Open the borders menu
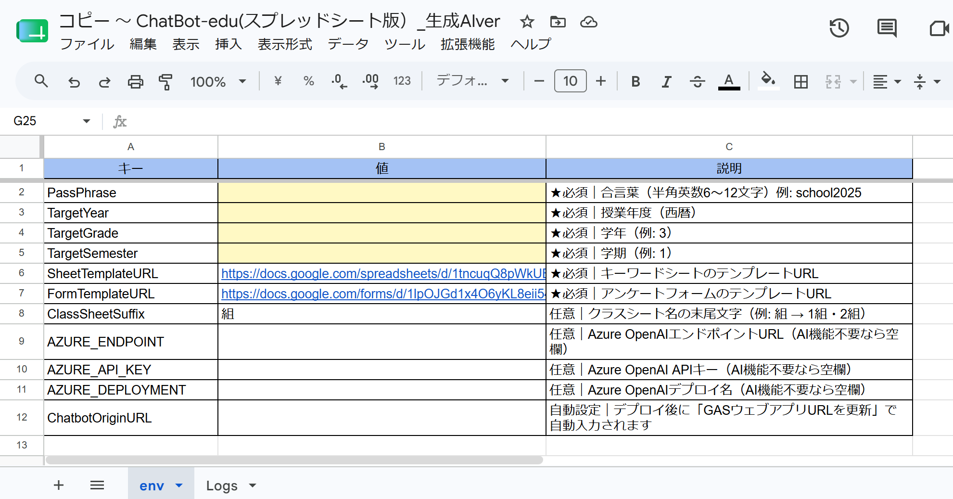 (801, 82)
